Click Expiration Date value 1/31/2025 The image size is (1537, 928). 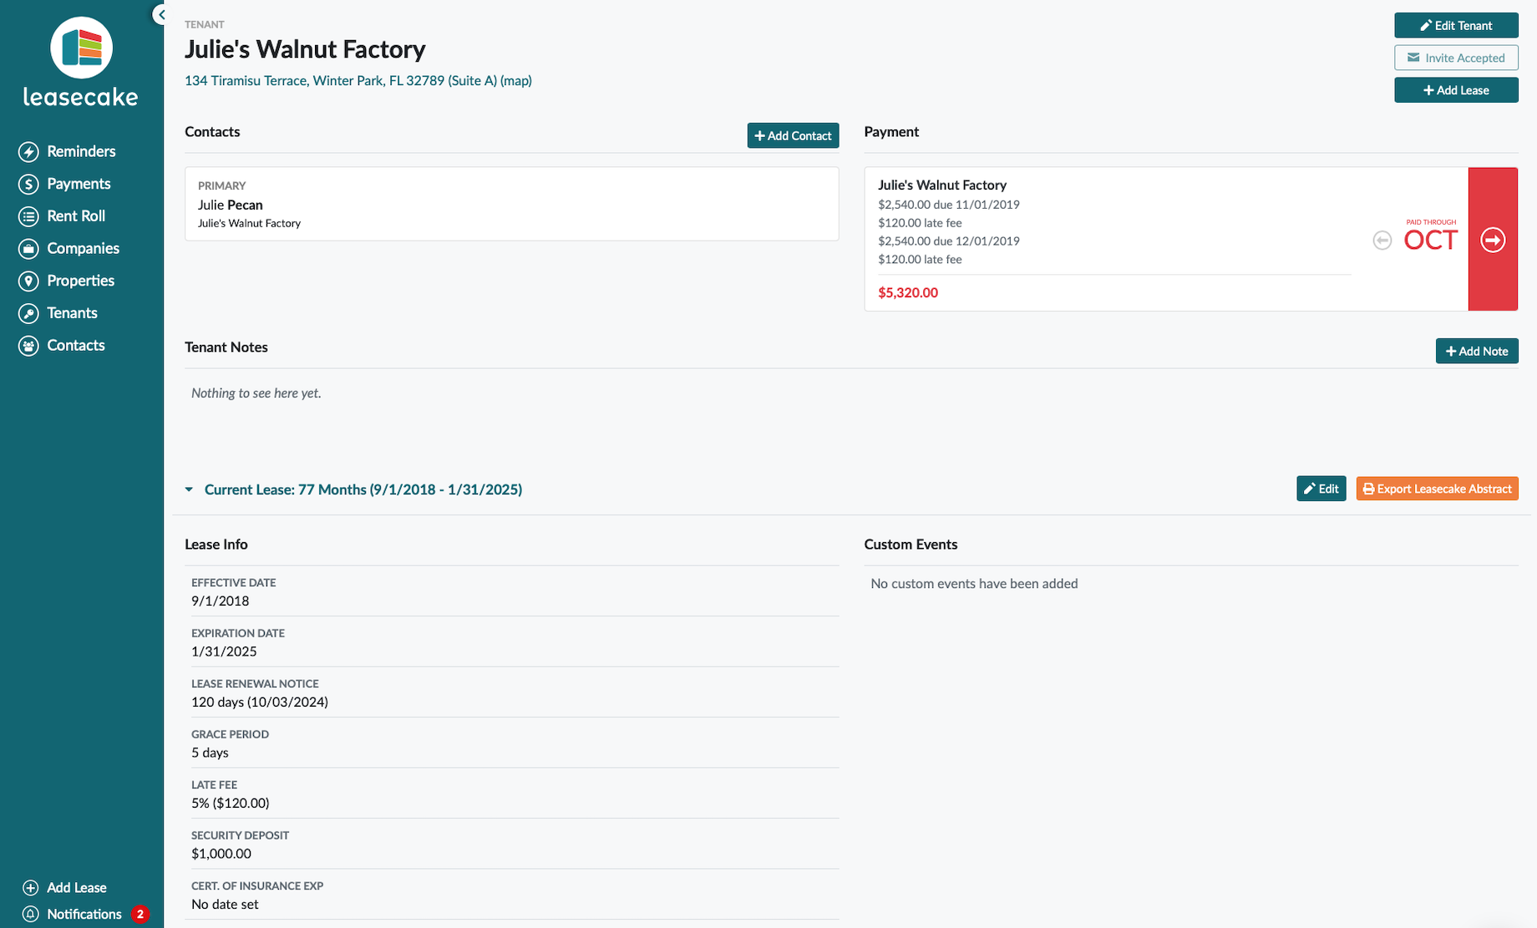point(224,652)
